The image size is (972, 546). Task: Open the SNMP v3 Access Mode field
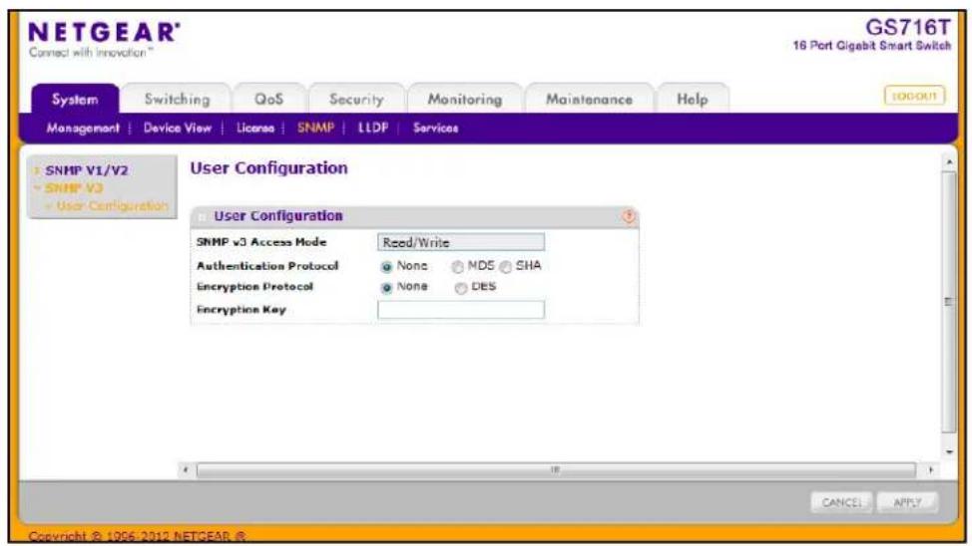click(461, 242)
